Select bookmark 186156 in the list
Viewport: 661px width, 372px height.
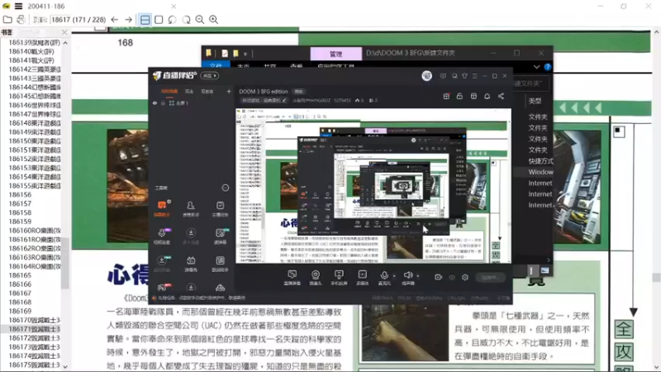[x=20, y=194]
